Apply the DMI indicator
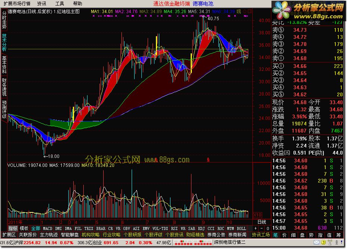Screen dimensions: 347x249 click(x=58, y=228)
